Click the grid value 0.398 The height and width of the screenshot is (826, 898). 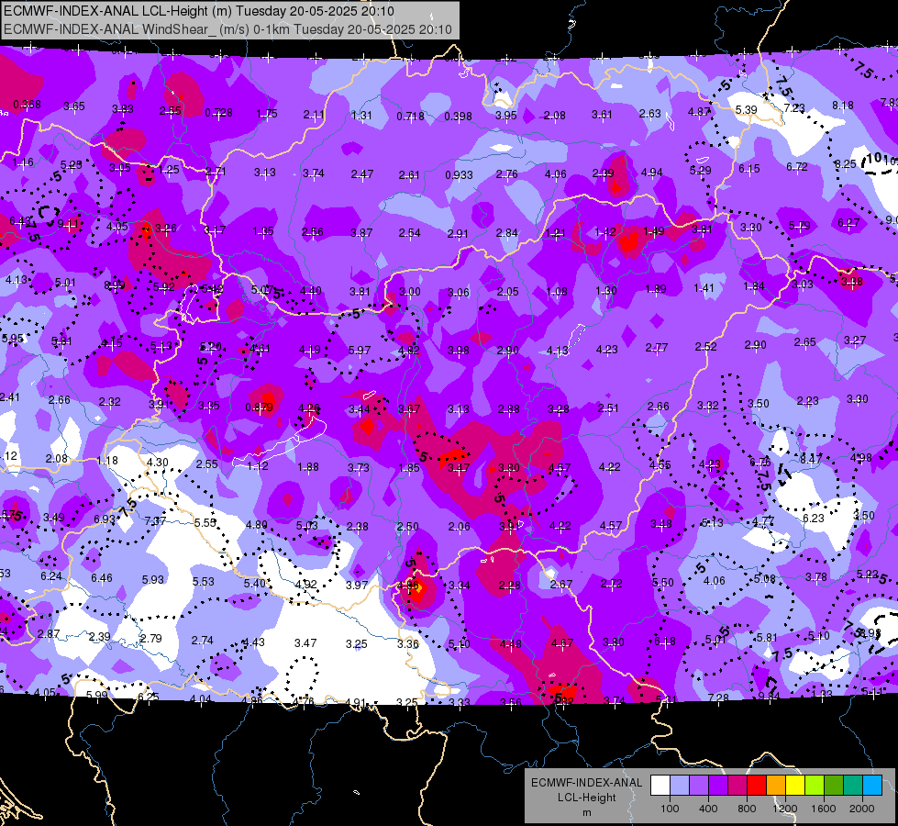pyautogui.click(x=458, y=117)
